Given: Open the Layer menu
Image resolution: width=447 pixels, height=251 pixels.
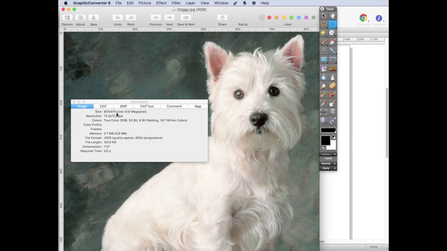Looking at the screenshot, I should point(191,3).
